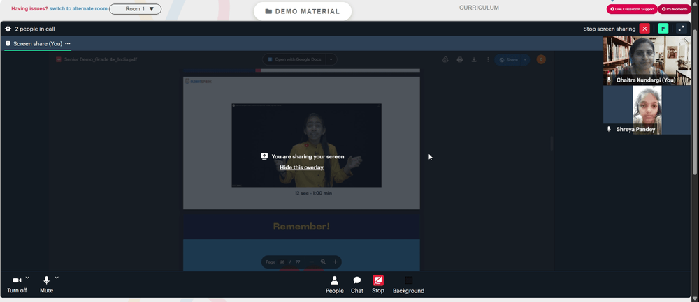
Task: Click the download icon in PDF viewer
Action: (x=474, y=59)
